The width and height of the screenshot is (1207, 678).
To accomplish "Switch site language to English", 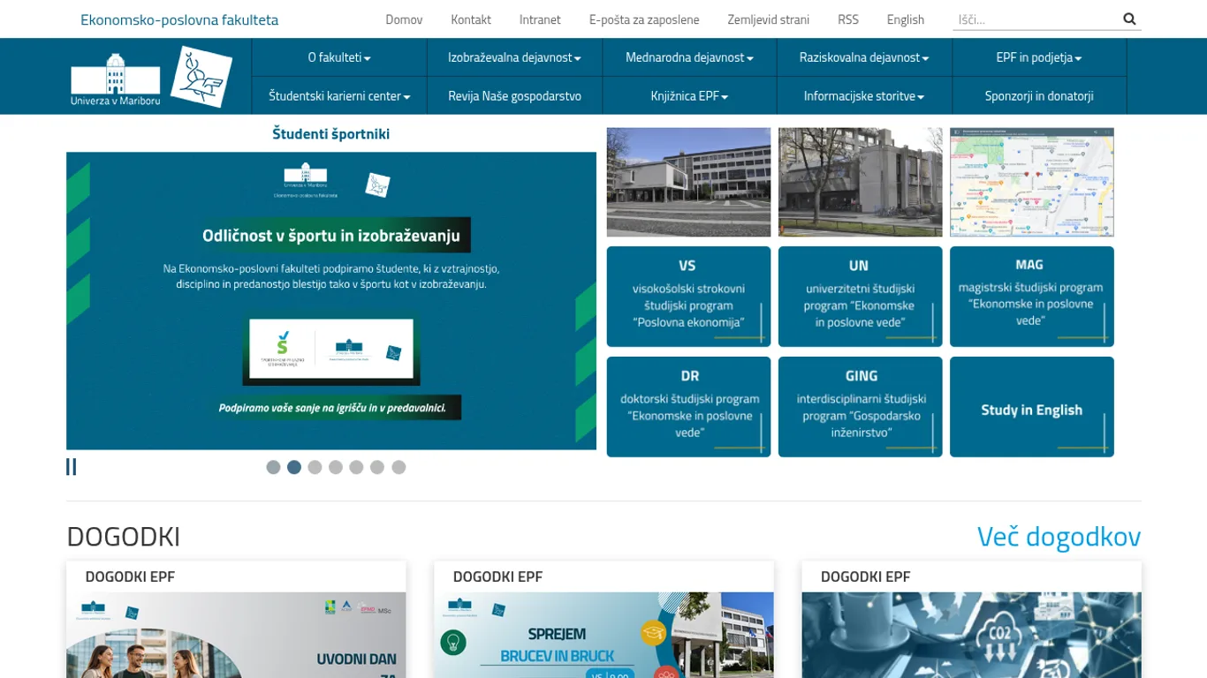I will click(x=906, y=19).
